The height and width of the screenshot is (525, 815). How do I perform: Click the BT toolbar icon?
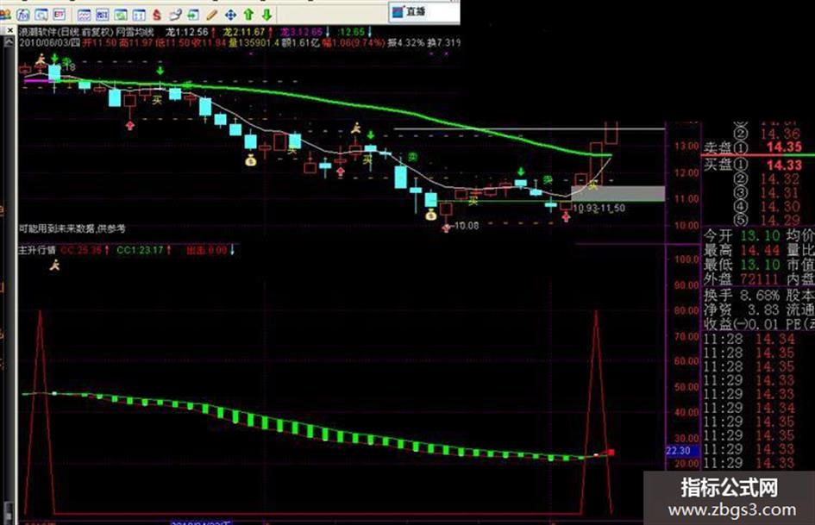tap(59, 15)
